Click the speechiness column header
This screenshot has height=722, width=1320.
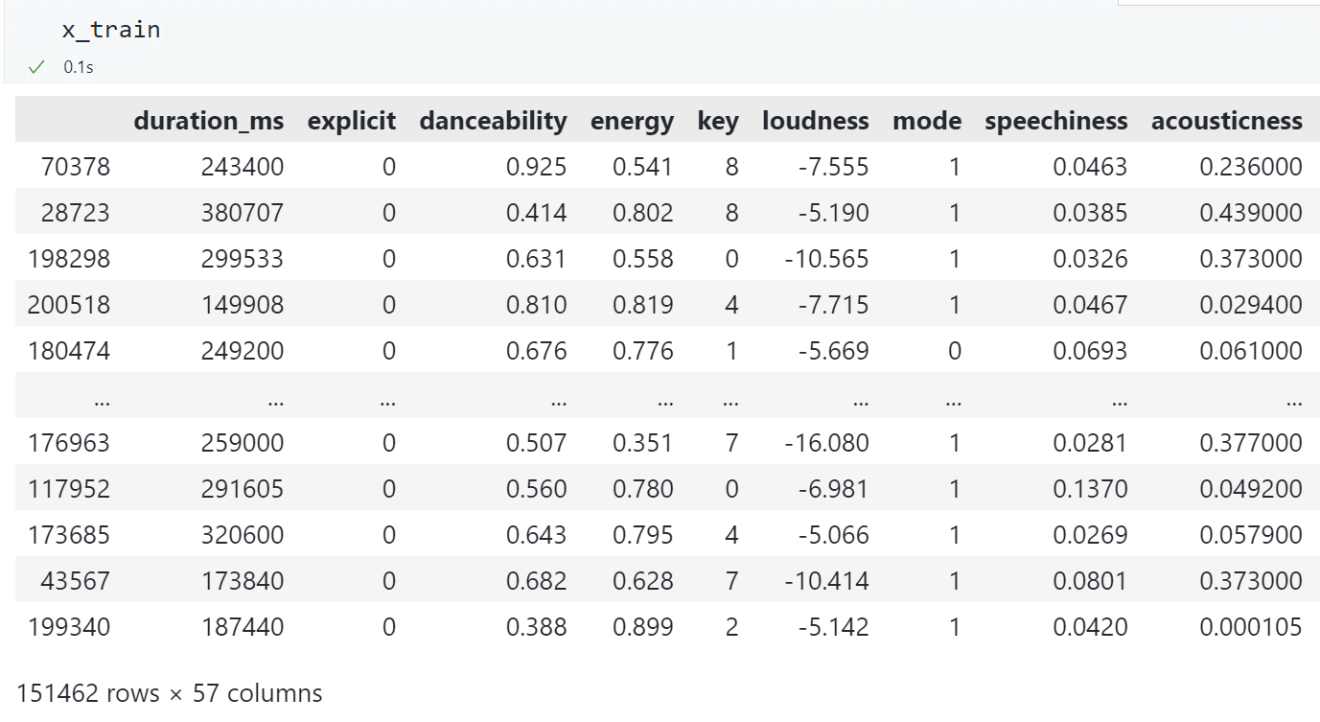pyautogui.click(x=1055, y=121)
